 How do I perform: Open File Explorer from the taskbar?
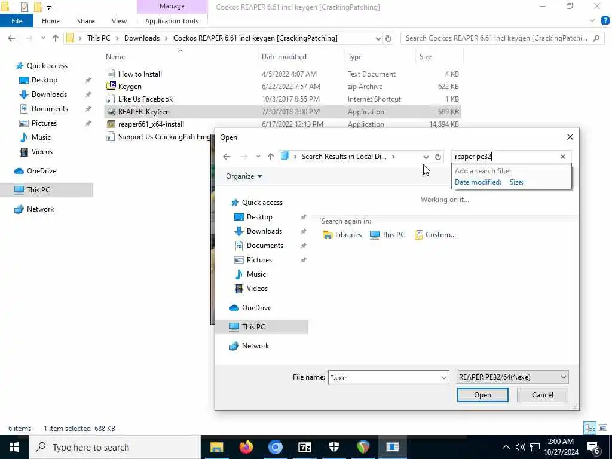[x=216, y=447]
